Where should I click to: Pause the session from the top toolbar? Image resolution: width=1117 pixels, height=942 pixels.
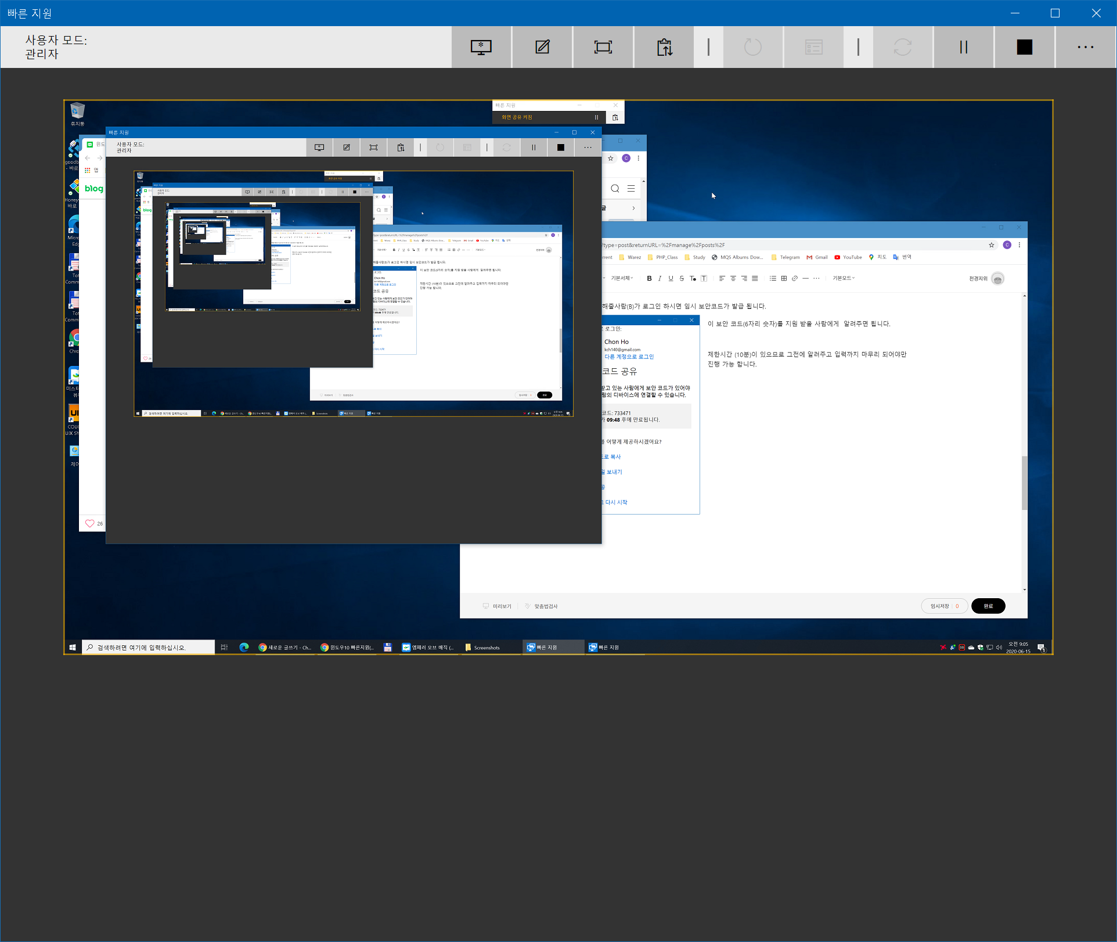(x=963, y=47)
